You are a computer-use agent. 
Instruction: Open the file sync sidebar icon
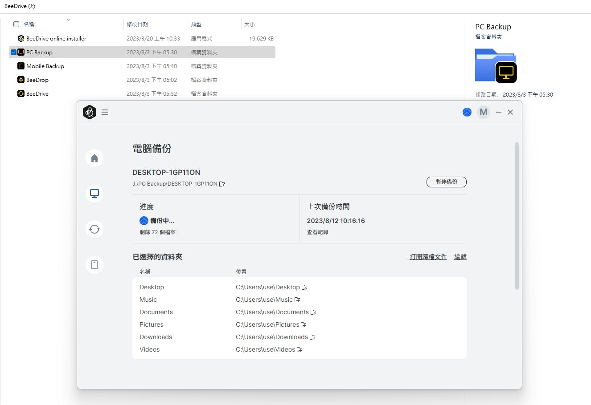coord(94,229)
